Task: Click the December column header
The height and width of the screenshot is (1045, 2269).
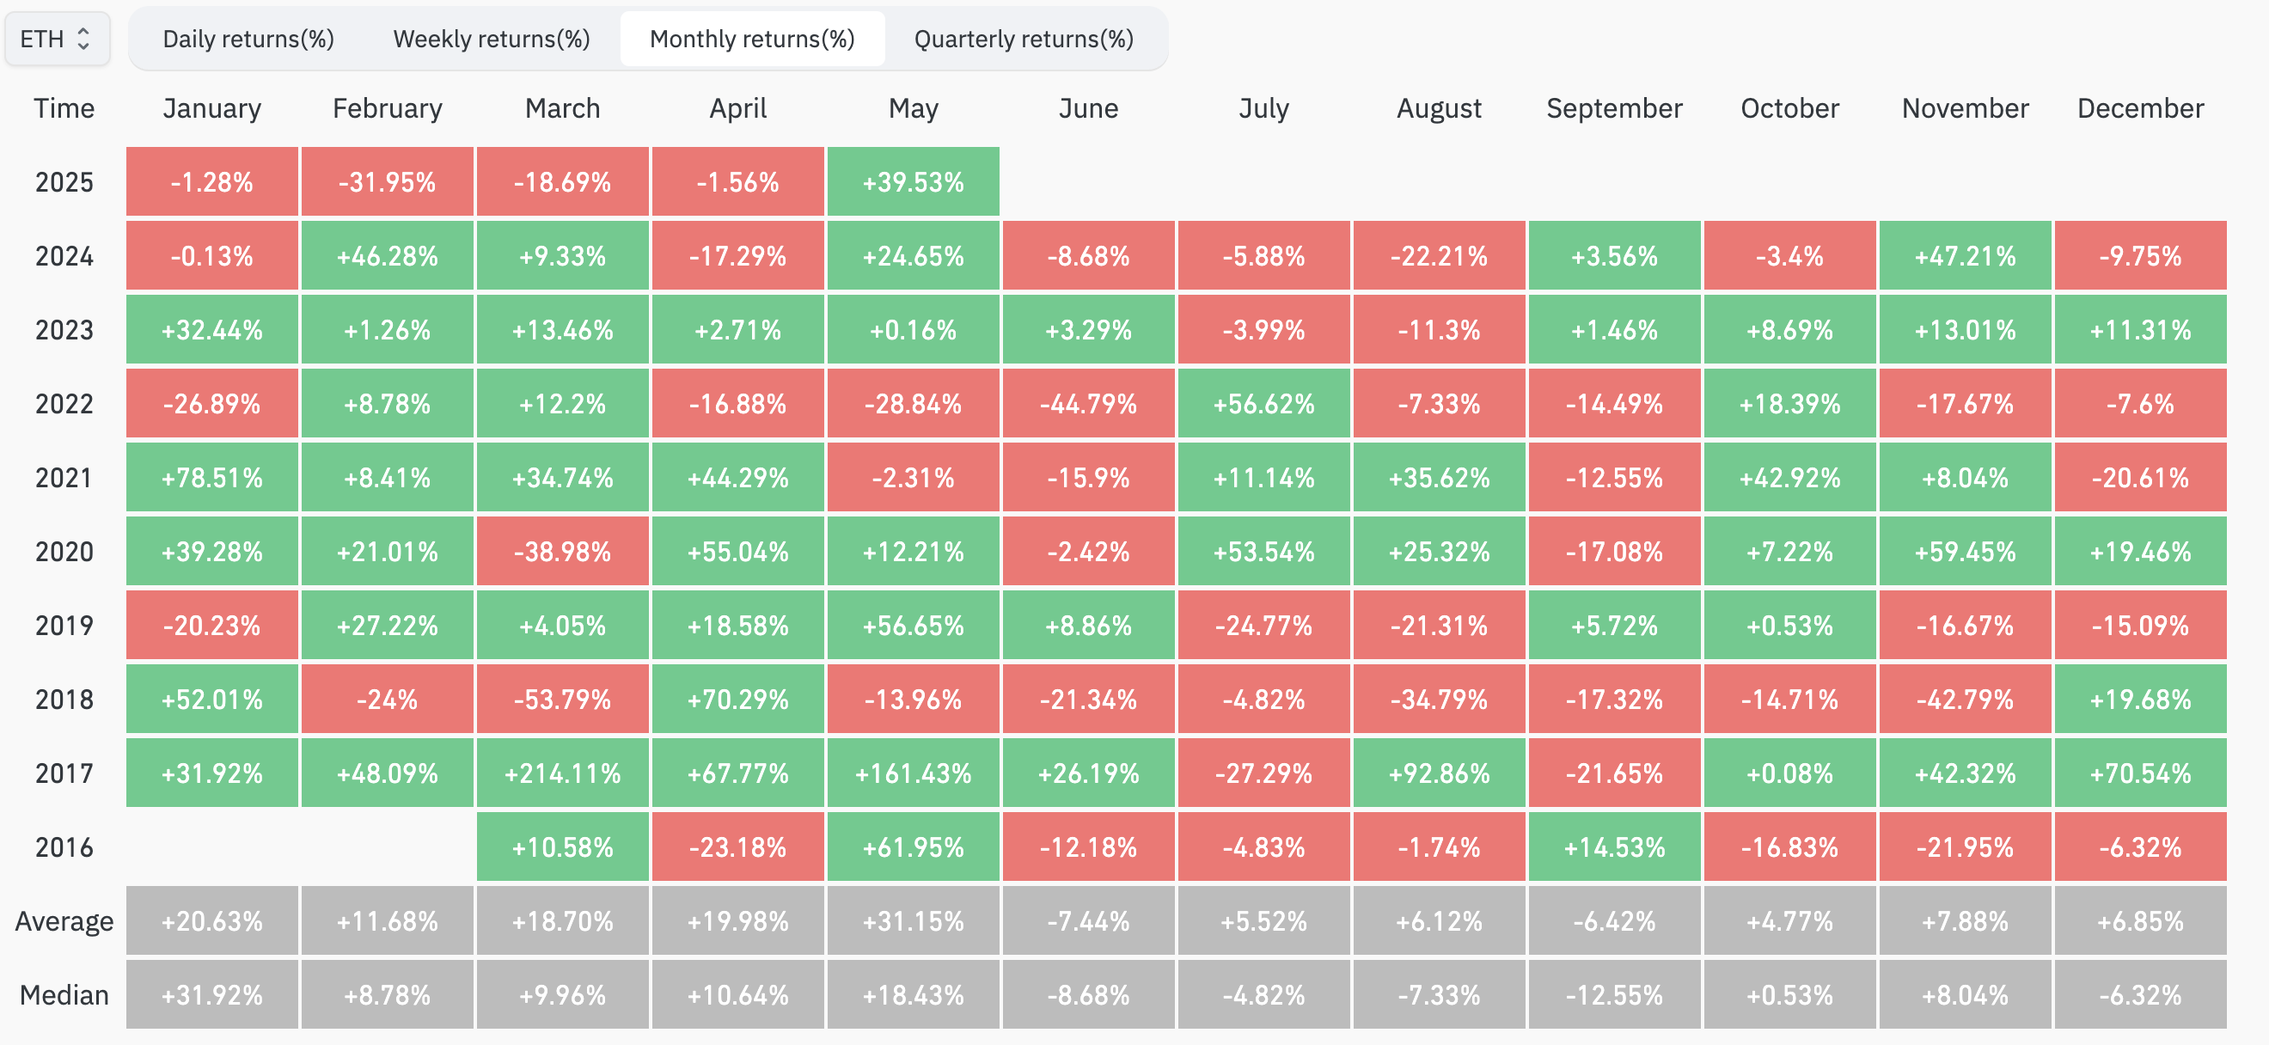Action: pos(2140,108)
